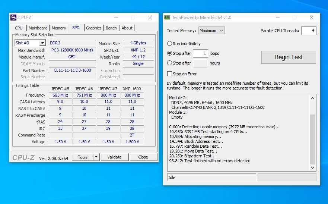The height and width of the screenshot is (204, 328).
Task: Open the Tools dropdown arrow in CPU-Z
Action: click(x=96, y=157)
